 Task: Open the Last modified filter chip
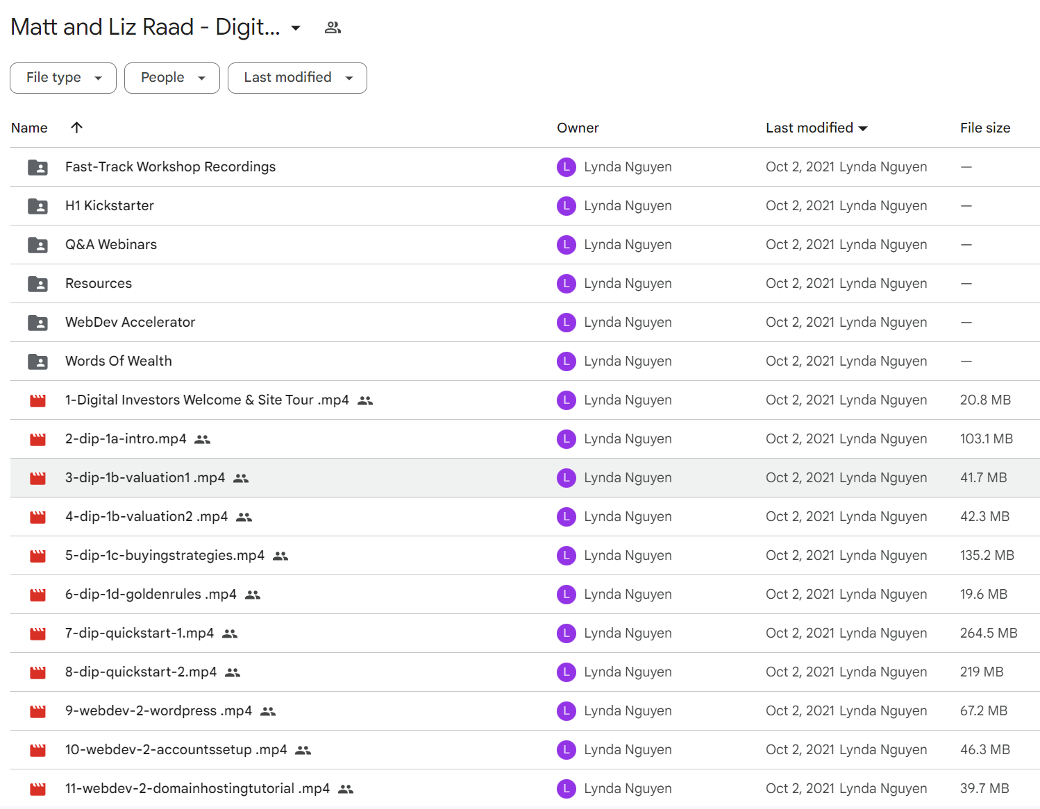click(297, 78)
